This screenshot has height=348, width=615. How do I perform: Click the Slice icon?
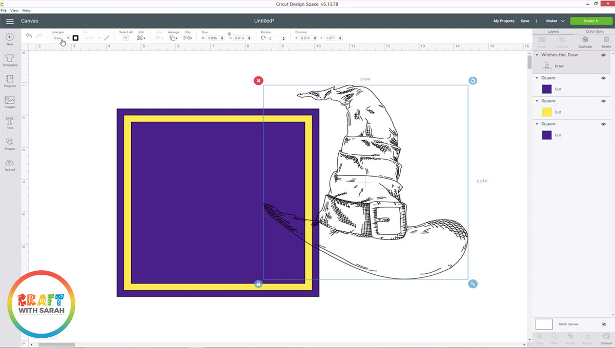540,337
